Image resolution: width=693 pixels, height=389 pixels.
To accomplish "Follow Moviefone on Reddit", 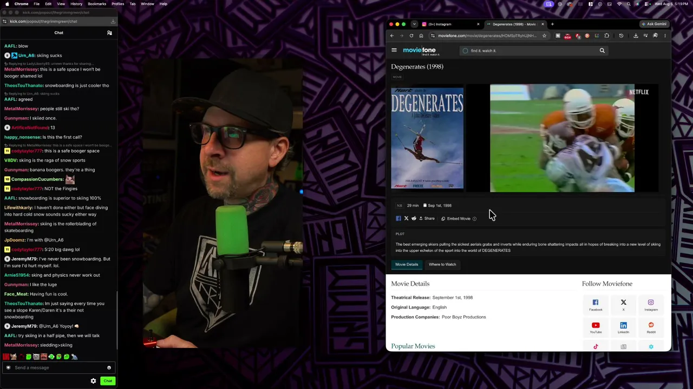I will 651,327.
